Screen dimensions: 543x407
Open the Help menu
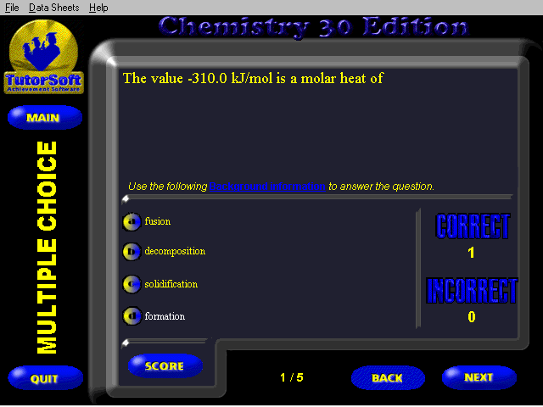(98, 8)
